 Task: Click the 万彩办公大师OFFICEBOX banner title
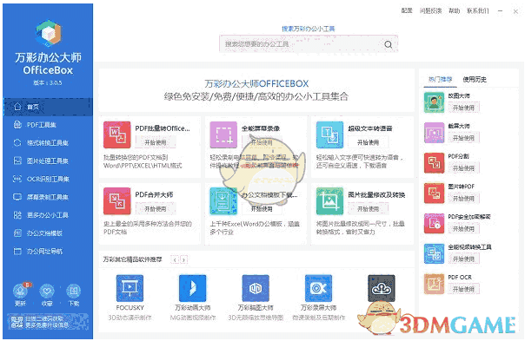pyautogui.click(x=256, y=83)
